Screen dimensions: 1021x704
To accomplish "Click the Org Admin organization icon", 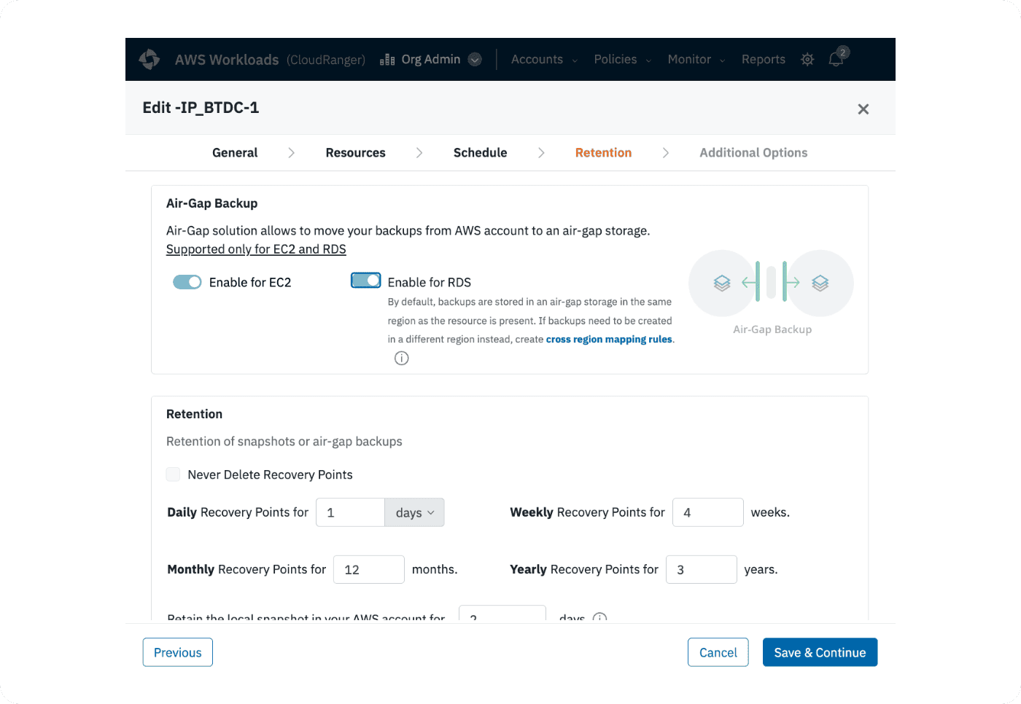I will coord(387,60).
